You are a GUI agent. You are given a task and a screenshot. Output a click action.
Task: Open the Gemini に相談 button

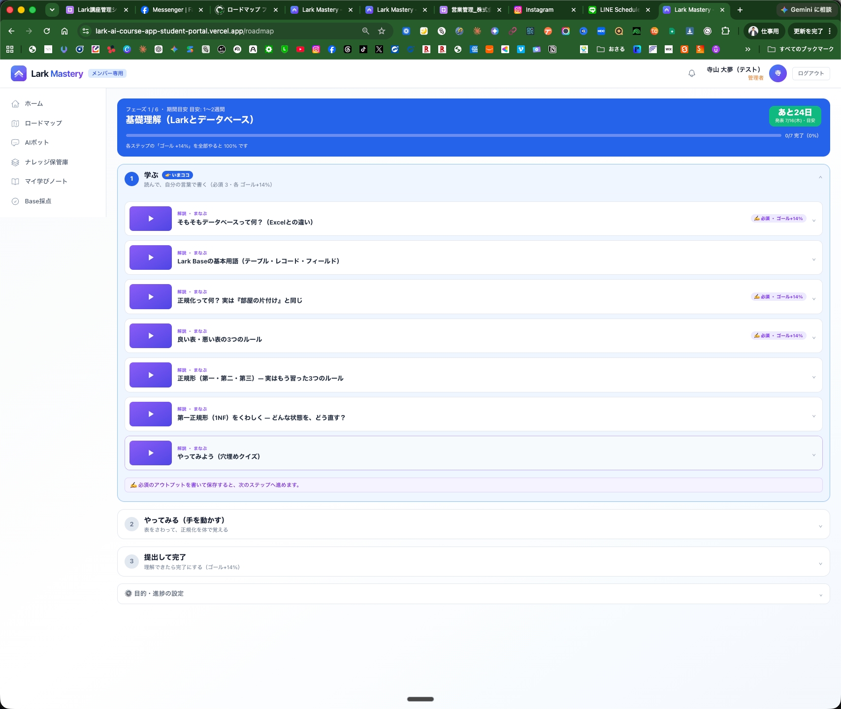806,10
